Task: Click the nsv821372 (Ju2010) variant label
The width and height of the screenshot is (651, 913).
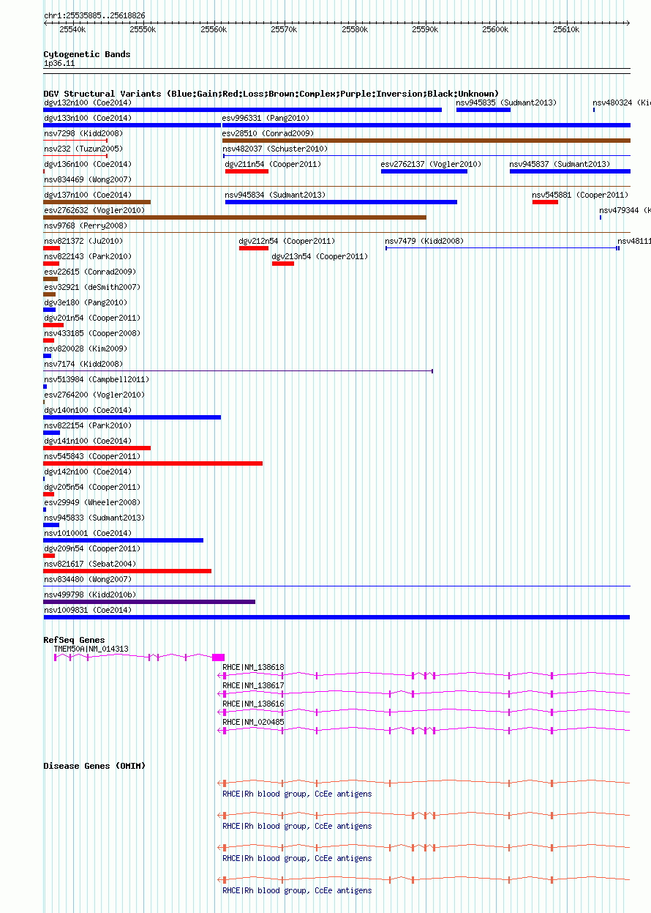Action: (83, 241)
